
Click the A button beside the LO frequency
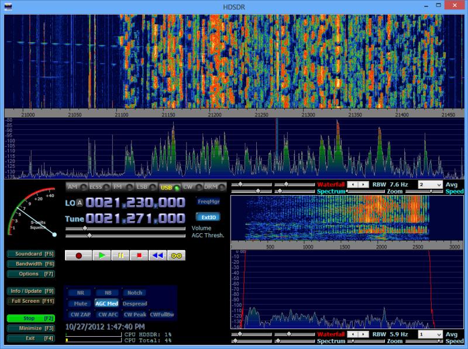[78, 202]
